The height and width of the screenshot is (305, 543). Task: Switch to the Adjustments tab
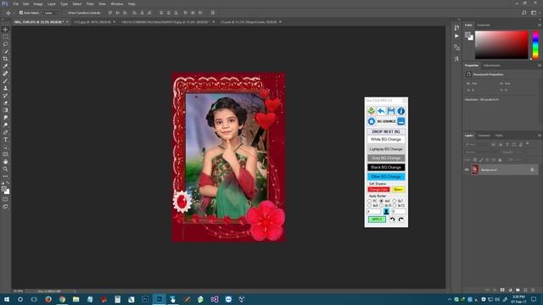coord(492,65)
